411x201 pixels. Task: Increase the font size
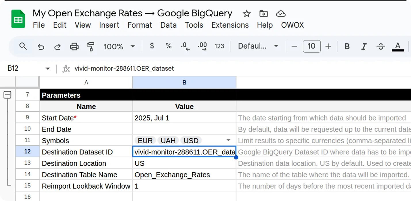pos(328,46)
